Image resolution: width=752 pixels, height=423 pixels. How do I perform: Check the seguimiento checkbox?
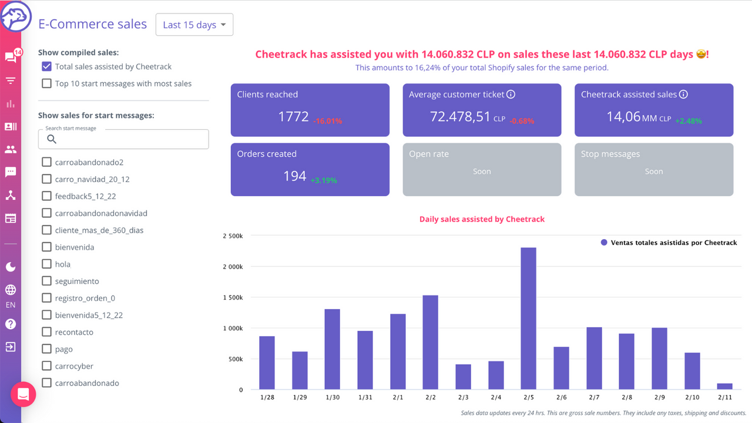(x=46, y=281)
